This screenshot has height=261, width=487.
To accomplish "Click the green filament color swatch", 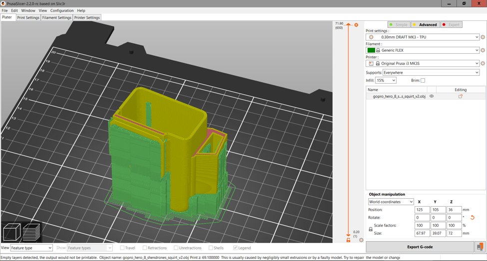I will coord(371,50).
